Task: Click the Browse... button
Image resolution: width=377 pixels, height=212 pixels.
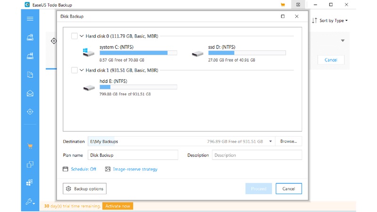Action: point(288,141)
